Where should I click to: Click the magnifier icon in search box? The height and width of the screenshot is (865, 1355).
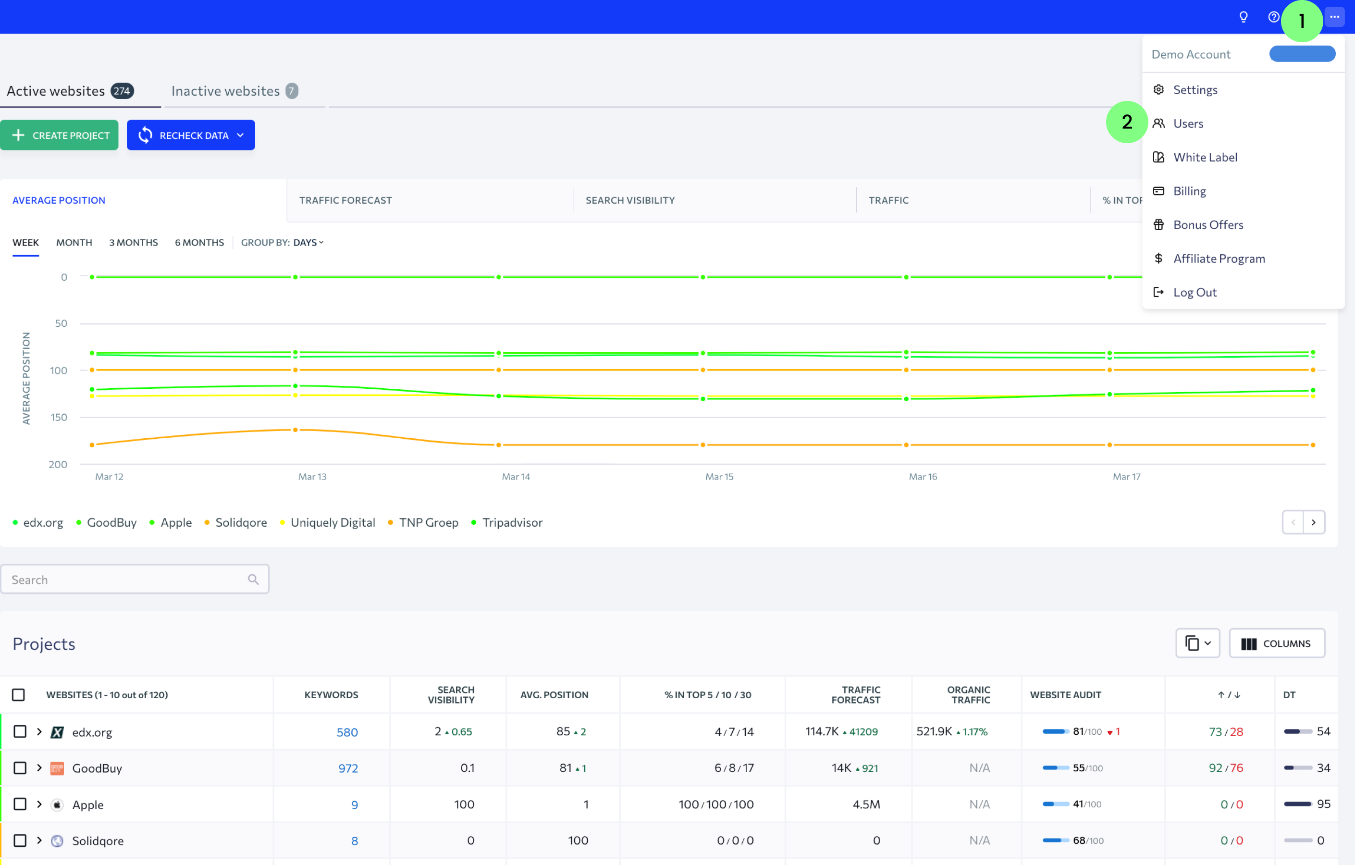[253, 579]
